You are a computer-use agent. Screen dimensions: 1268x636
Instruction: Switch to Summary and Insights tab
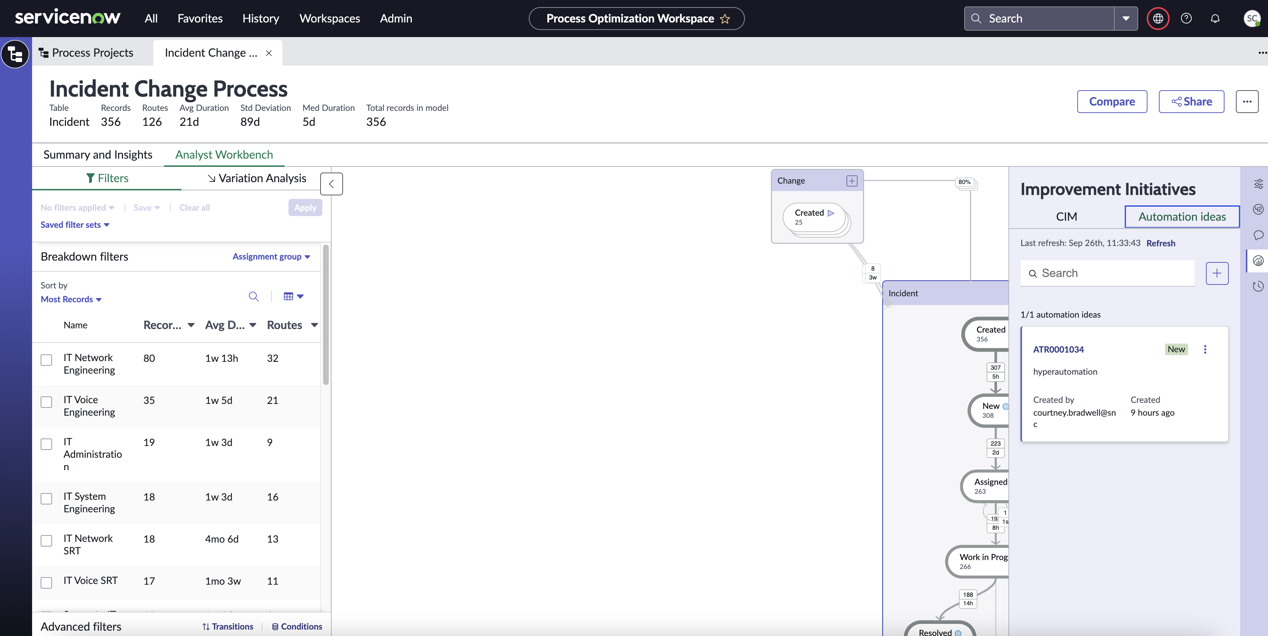[x=98, y=155]
